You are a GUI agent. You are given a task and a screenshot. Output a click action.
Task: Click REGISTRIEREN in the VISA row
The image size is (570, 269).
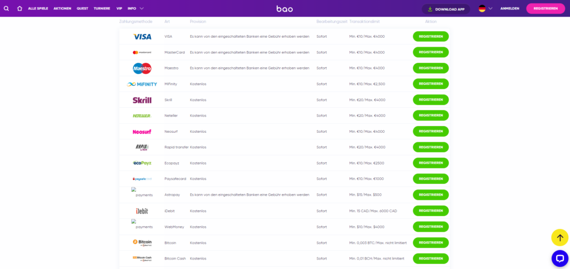431,36
